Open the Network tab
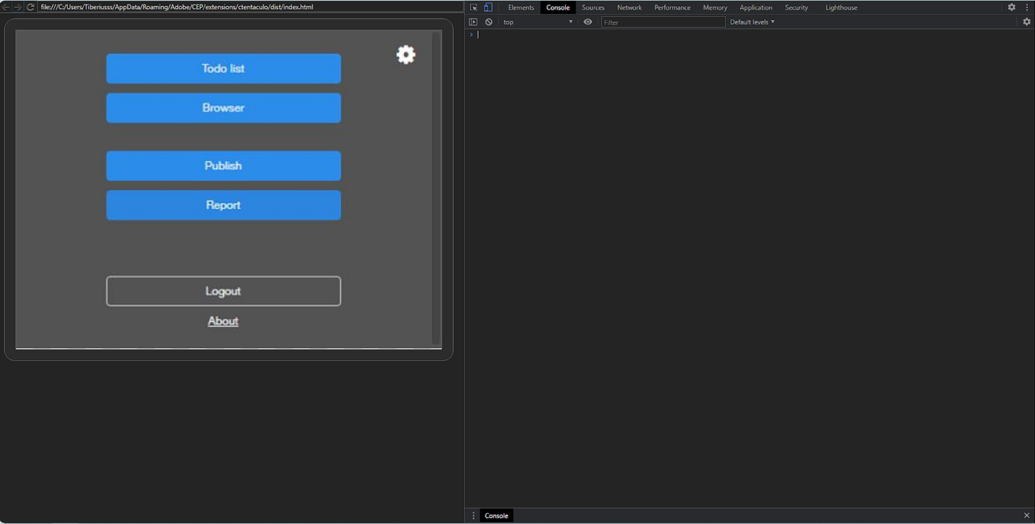Image resolution: width=1035 pixels, height=524 pixels. [629, 8]
